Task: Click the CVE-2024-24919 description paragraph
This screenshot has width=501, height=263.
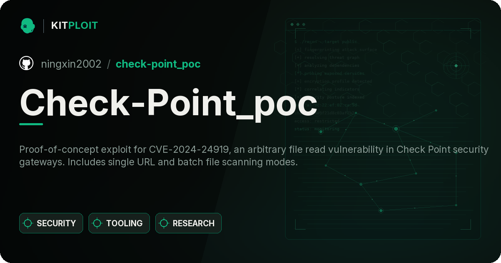Action: coord(254,156)
